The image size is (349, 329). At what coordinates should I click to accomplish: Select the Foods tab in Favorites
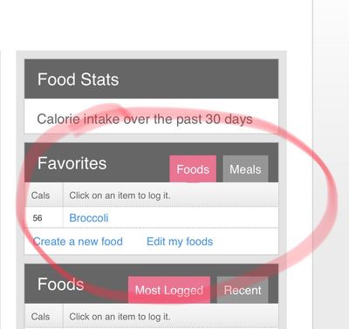(193, 168)
